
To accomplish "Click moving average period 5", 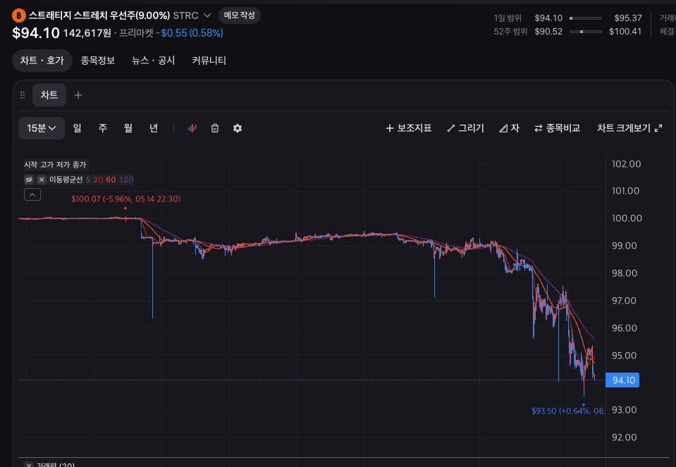I will 88,180.
